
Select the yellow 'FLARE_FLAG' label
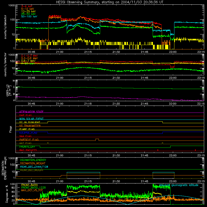[27, 129]
